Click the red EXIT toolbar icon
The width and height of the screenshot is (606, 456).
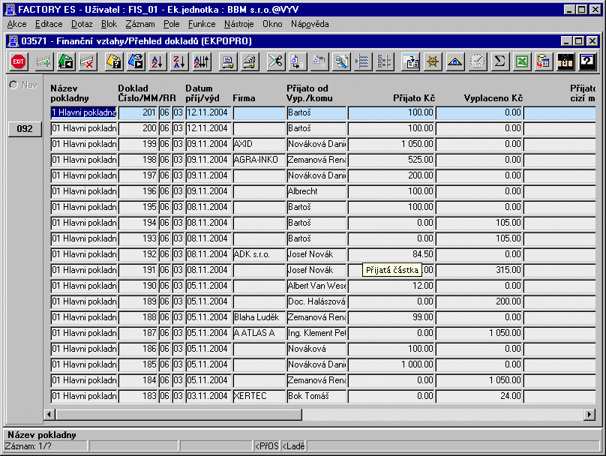19,61
